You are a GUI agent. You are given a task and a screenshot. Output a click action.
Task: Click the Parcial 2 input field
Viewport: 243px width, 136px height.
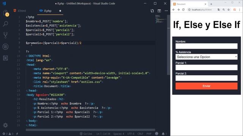pos(207,78)
